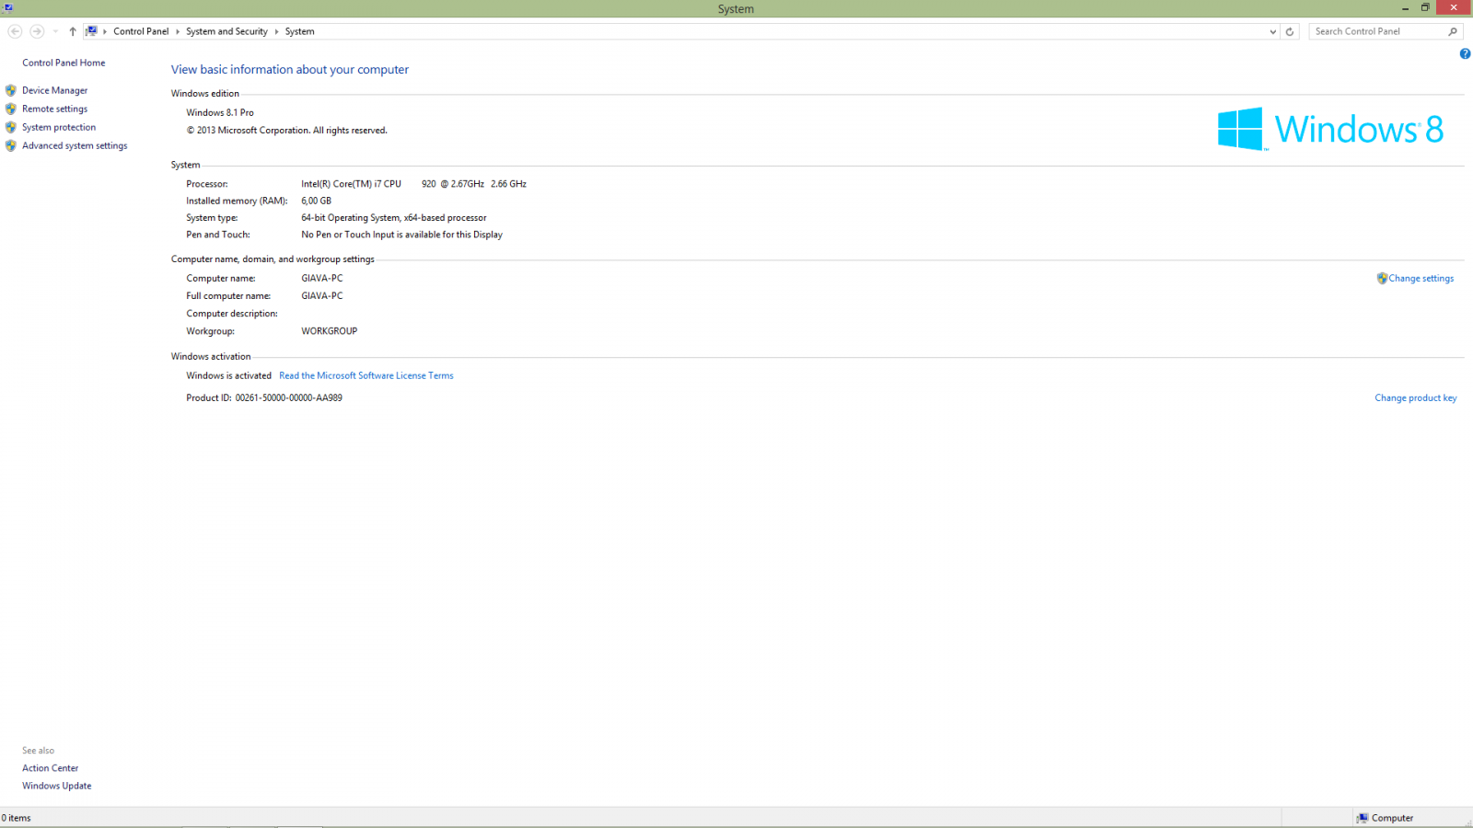Minimize the System window
The height and width of the screenshot is (828, 1473).
pyautogui.click(x=1405, y=8)
